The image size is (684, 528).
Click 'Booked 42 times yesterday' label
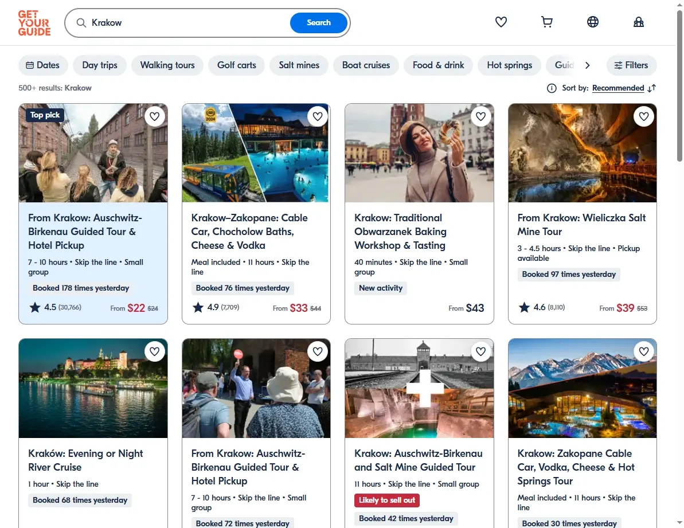click(406, 518)
